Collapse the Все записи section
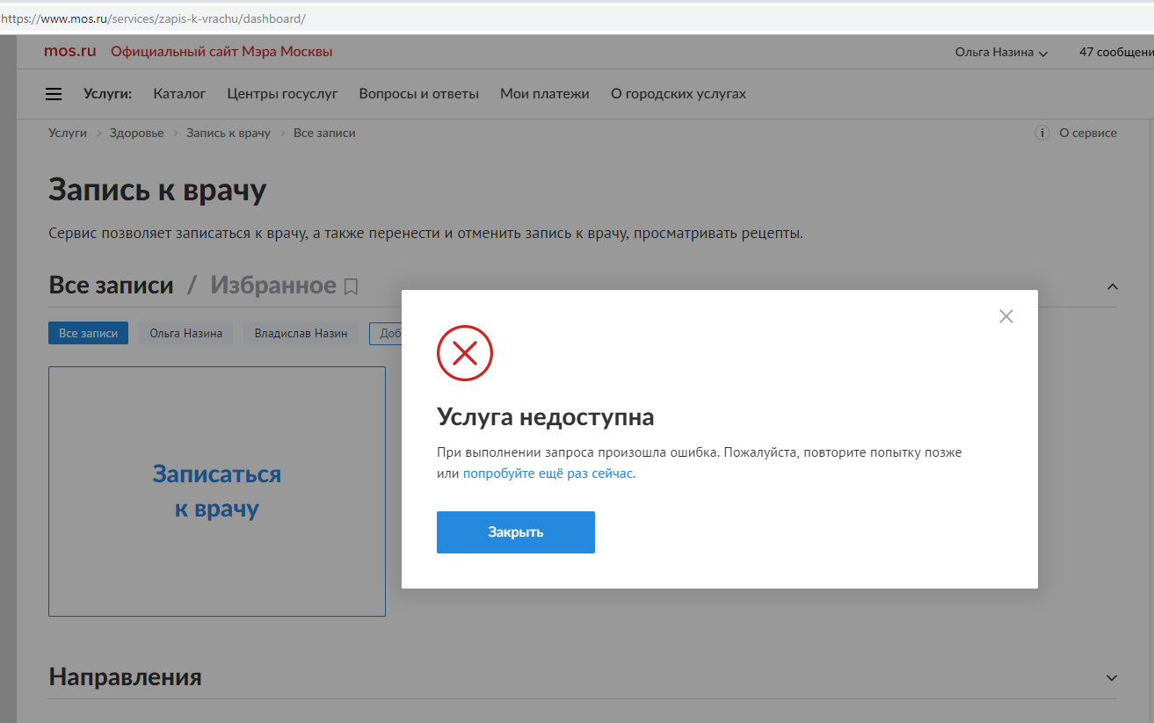Image resolution: width=1154 pixels, height=723 pixels. click(x=1113, y=286)
